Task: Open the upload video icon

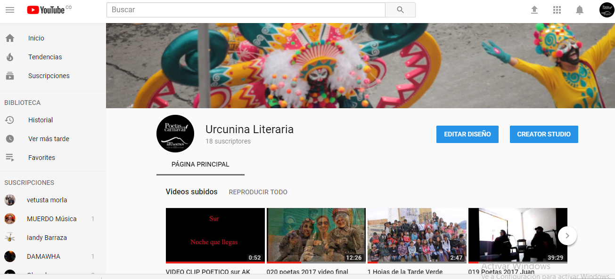Action: click(x=534, y=10)
